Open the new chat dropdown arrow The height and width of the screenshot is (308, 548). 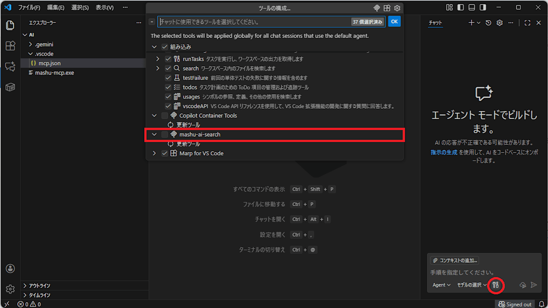479,23
